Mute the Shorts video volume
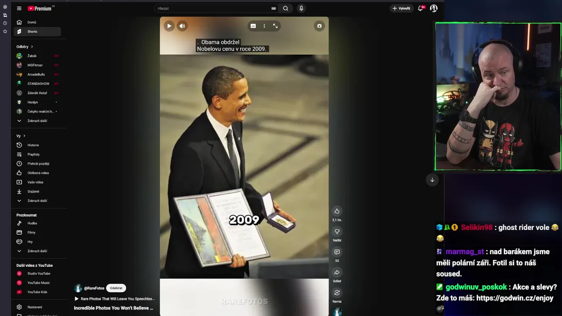The width and height of the screenshot is (562, 316). point(182,26)
